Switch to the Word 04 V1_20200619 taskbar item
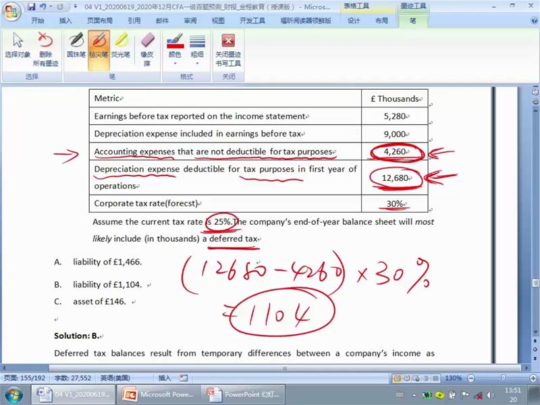 (74, 395)
